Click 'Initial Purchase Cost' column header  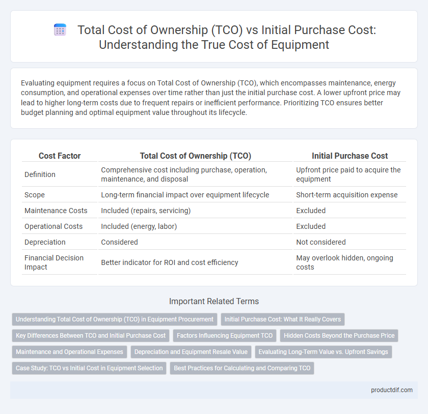(x=350, y=156)
